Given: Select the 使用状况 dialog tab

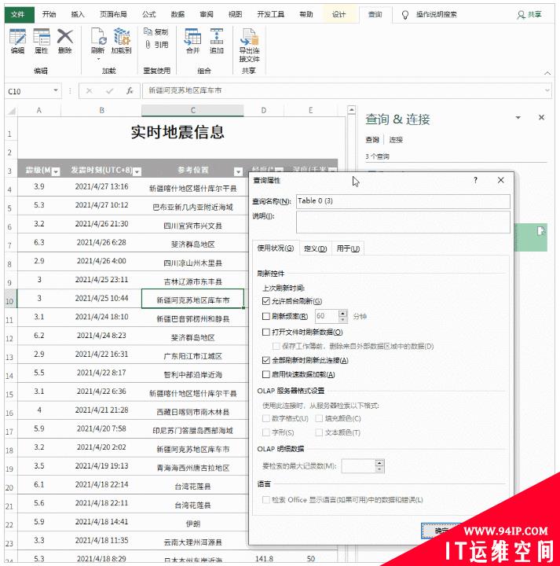Looking at the screenshot, I should pyautogui.click(x=276, y=248).
